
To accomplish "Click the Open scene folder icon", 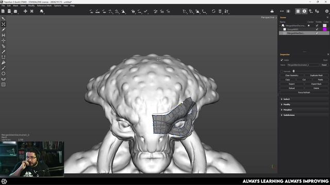I will (x=15, y=11).
